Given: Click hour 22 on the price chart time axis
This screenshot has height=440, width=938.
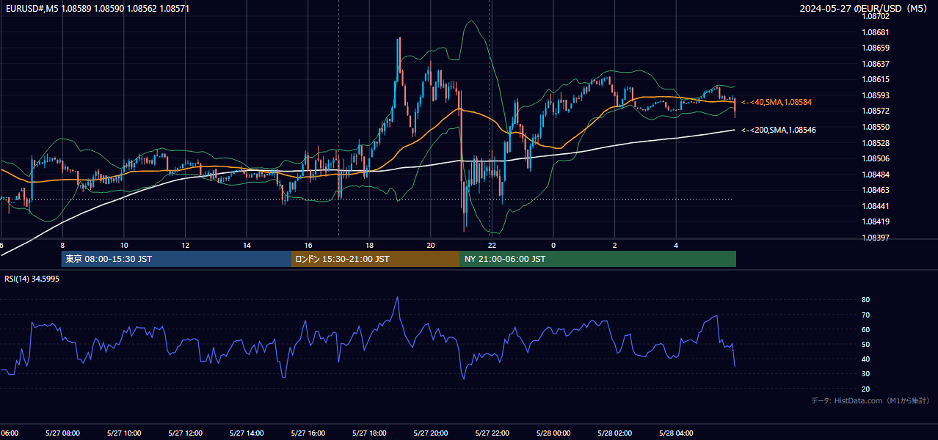Looking at the screenshot, I should pos(492,245).
